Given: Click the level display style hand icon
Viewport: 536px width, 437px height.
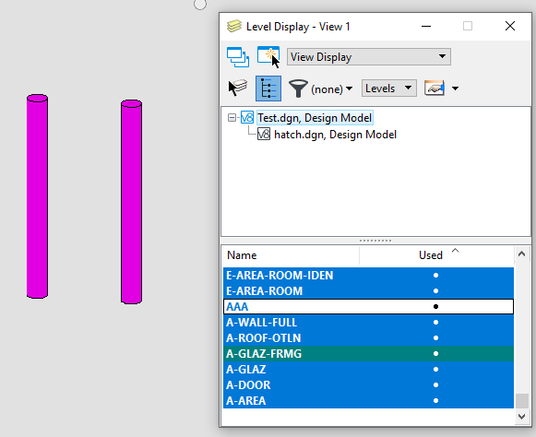Looking at the screenshot, I should pos(435,89).
